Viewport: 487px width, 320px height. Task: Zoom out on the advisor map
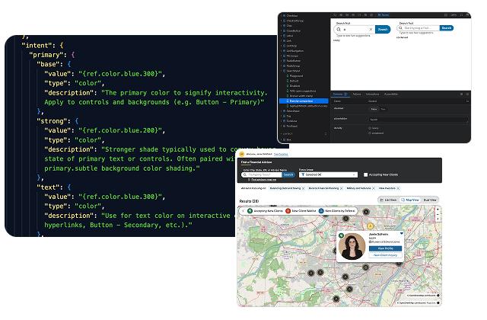(x=438, y=214)
